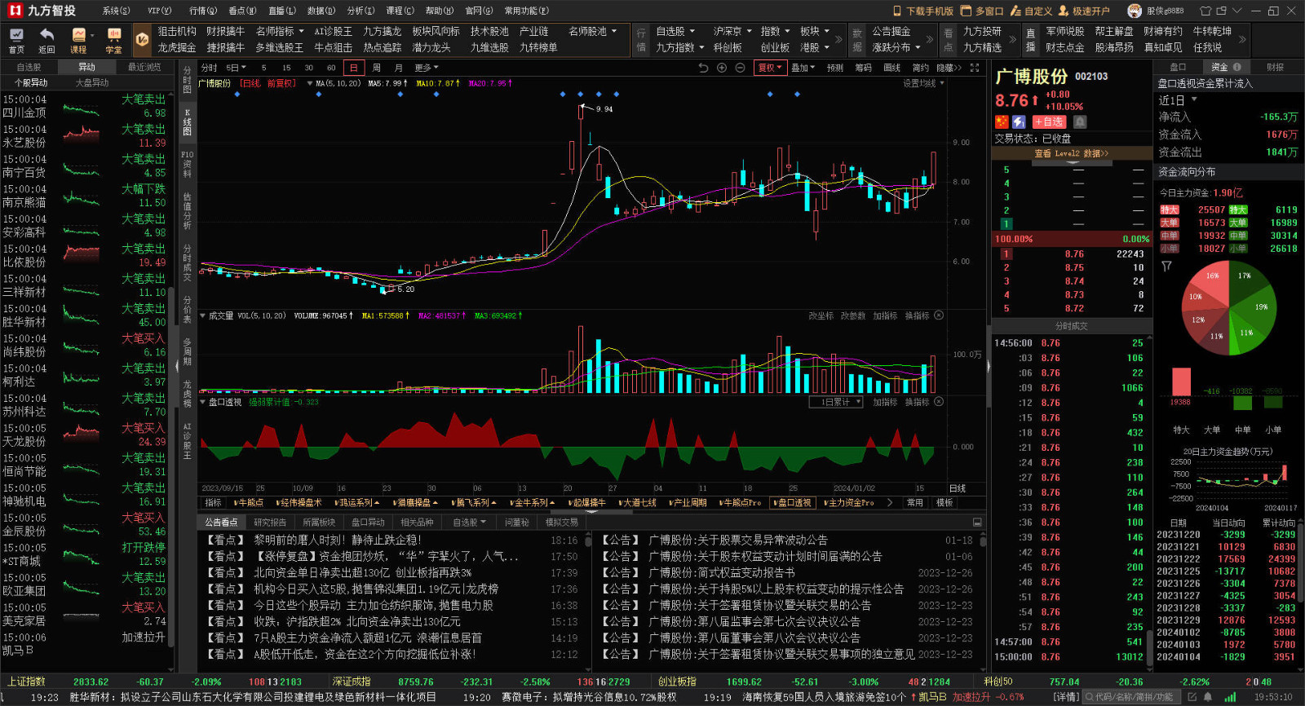Zoom in chart with plus circle icon

[x=722, y=68]
